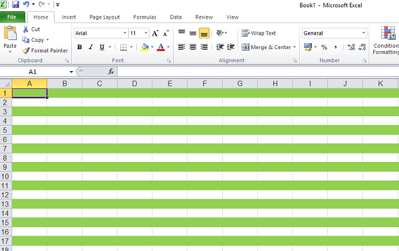Apply red Font Color
The height and width of the screenshot is (251, 399).
tap(160, 47)
